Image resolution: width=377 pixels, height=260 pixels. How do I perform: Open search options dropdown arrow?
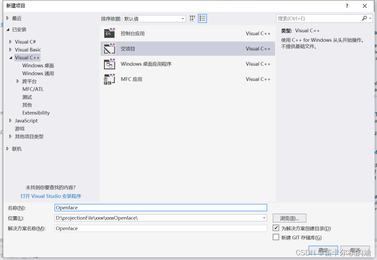pos(370,18)
